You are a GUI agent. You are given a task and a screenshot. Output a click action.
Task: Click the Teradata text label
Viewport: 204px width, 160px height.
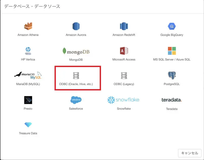coord(172,109)
